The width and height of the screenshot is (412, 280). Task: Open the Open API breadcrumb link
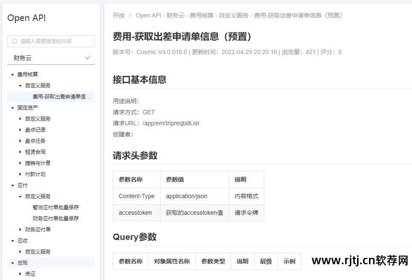coord(148,15)
